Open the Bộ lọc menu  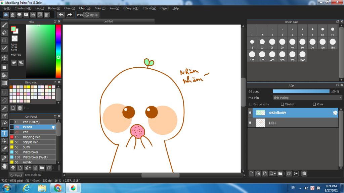(x=54, y=8)
